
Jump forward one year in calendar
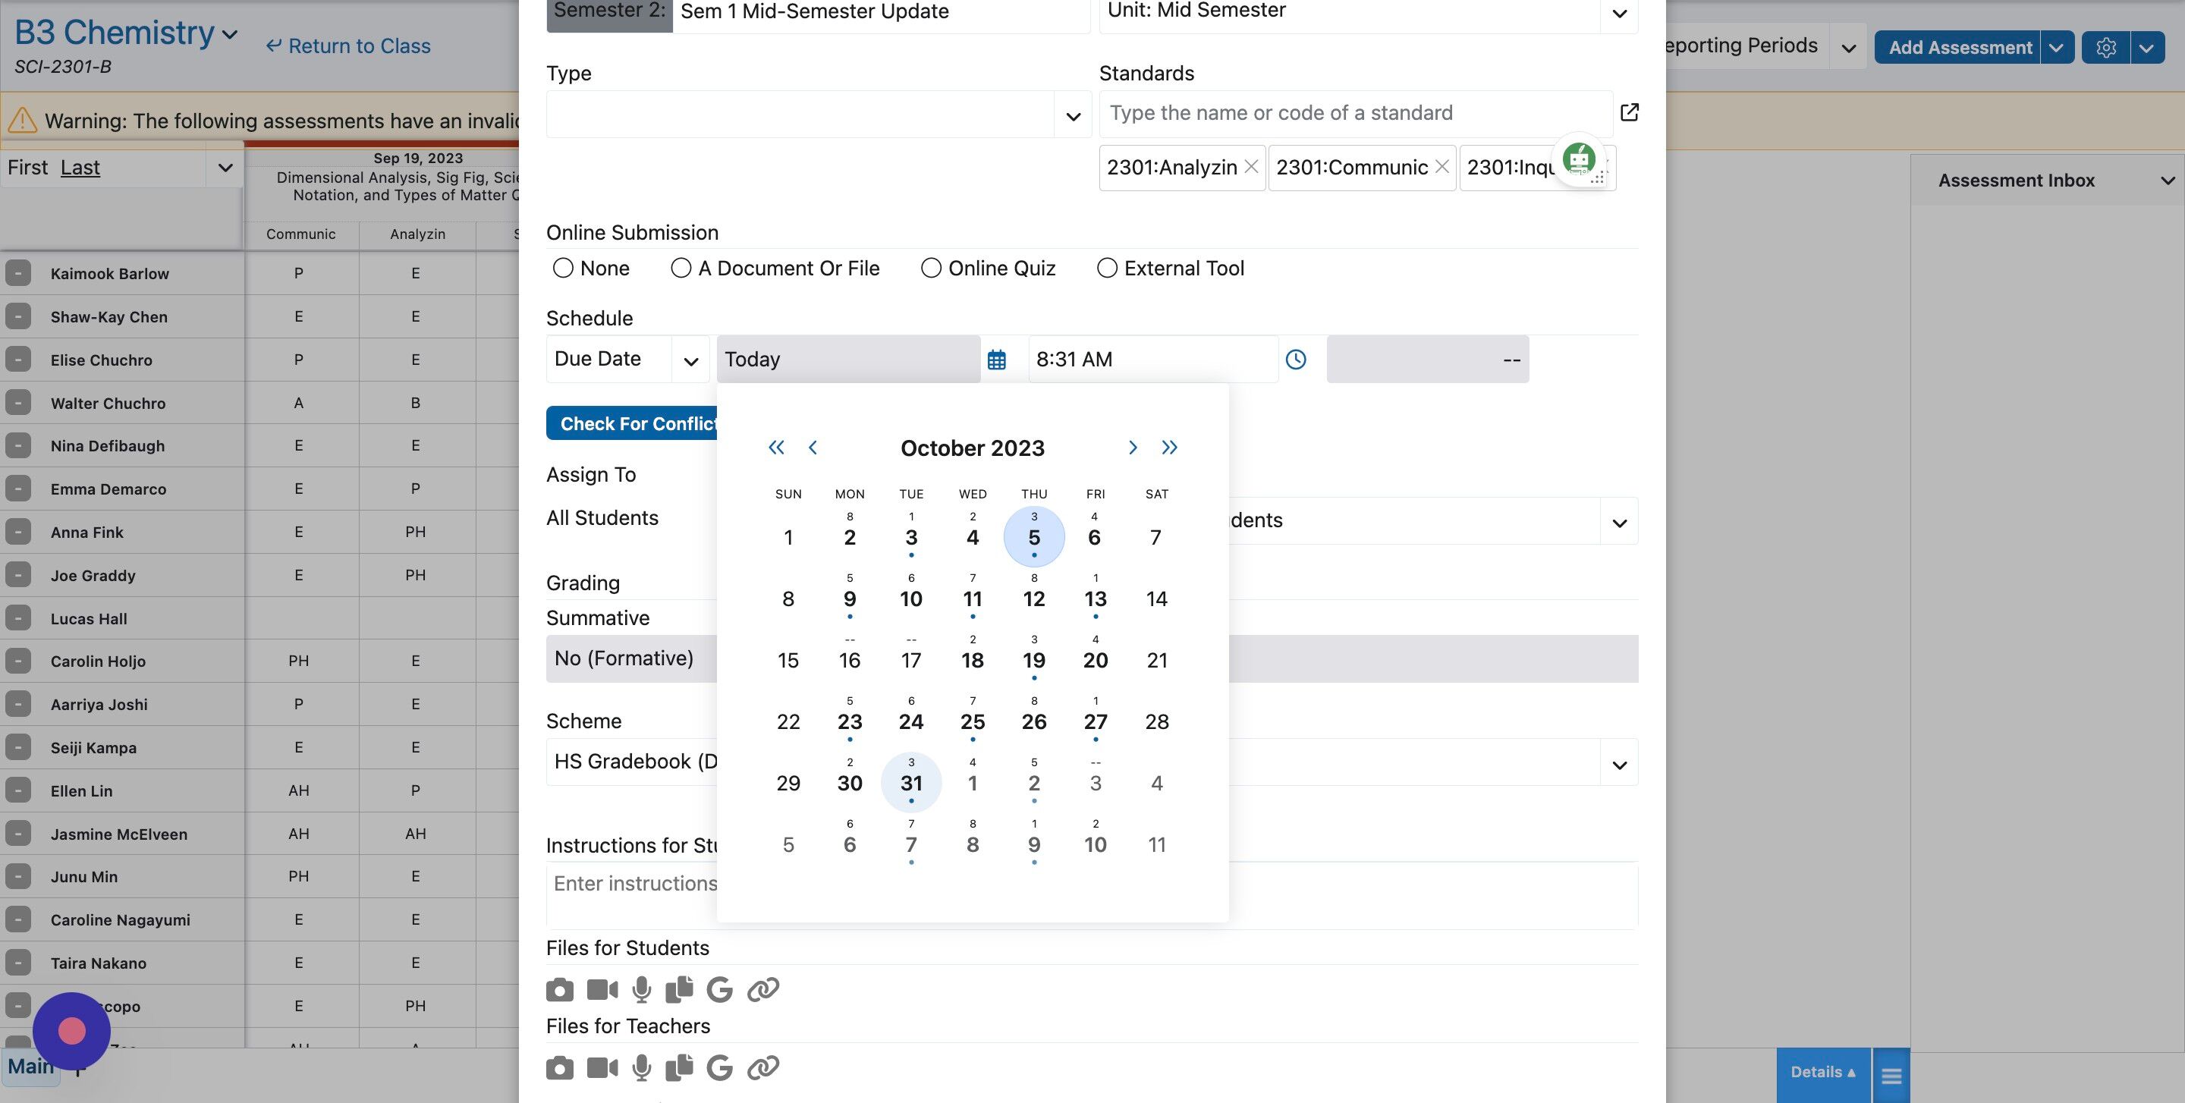pyautogui.click(x=1170, y=448)
